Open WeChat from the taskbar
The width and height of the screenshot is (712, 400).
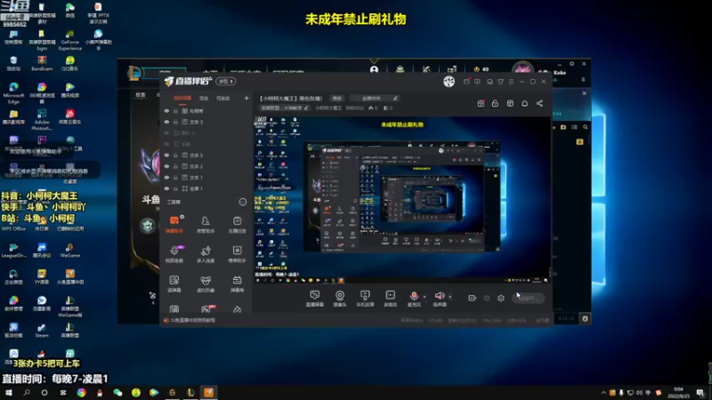point(117,392)
